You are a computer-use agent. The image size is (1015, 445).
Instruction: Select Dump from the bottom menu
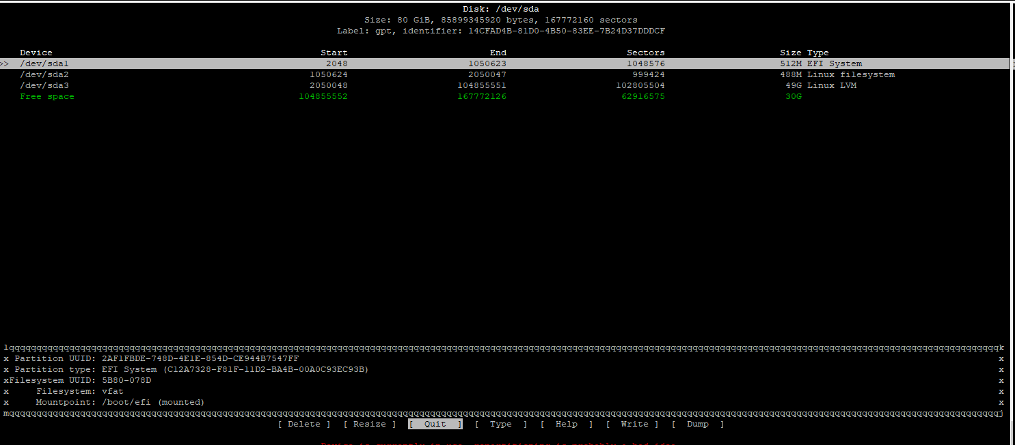tap(698, 424)
